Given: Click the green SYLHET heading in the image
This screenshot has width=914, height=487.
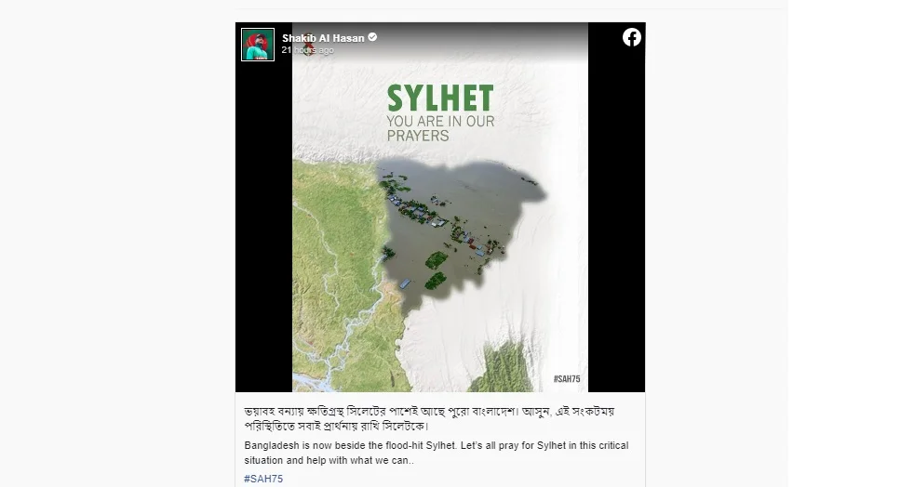Looking at the screenshot, I should [440, 98].
